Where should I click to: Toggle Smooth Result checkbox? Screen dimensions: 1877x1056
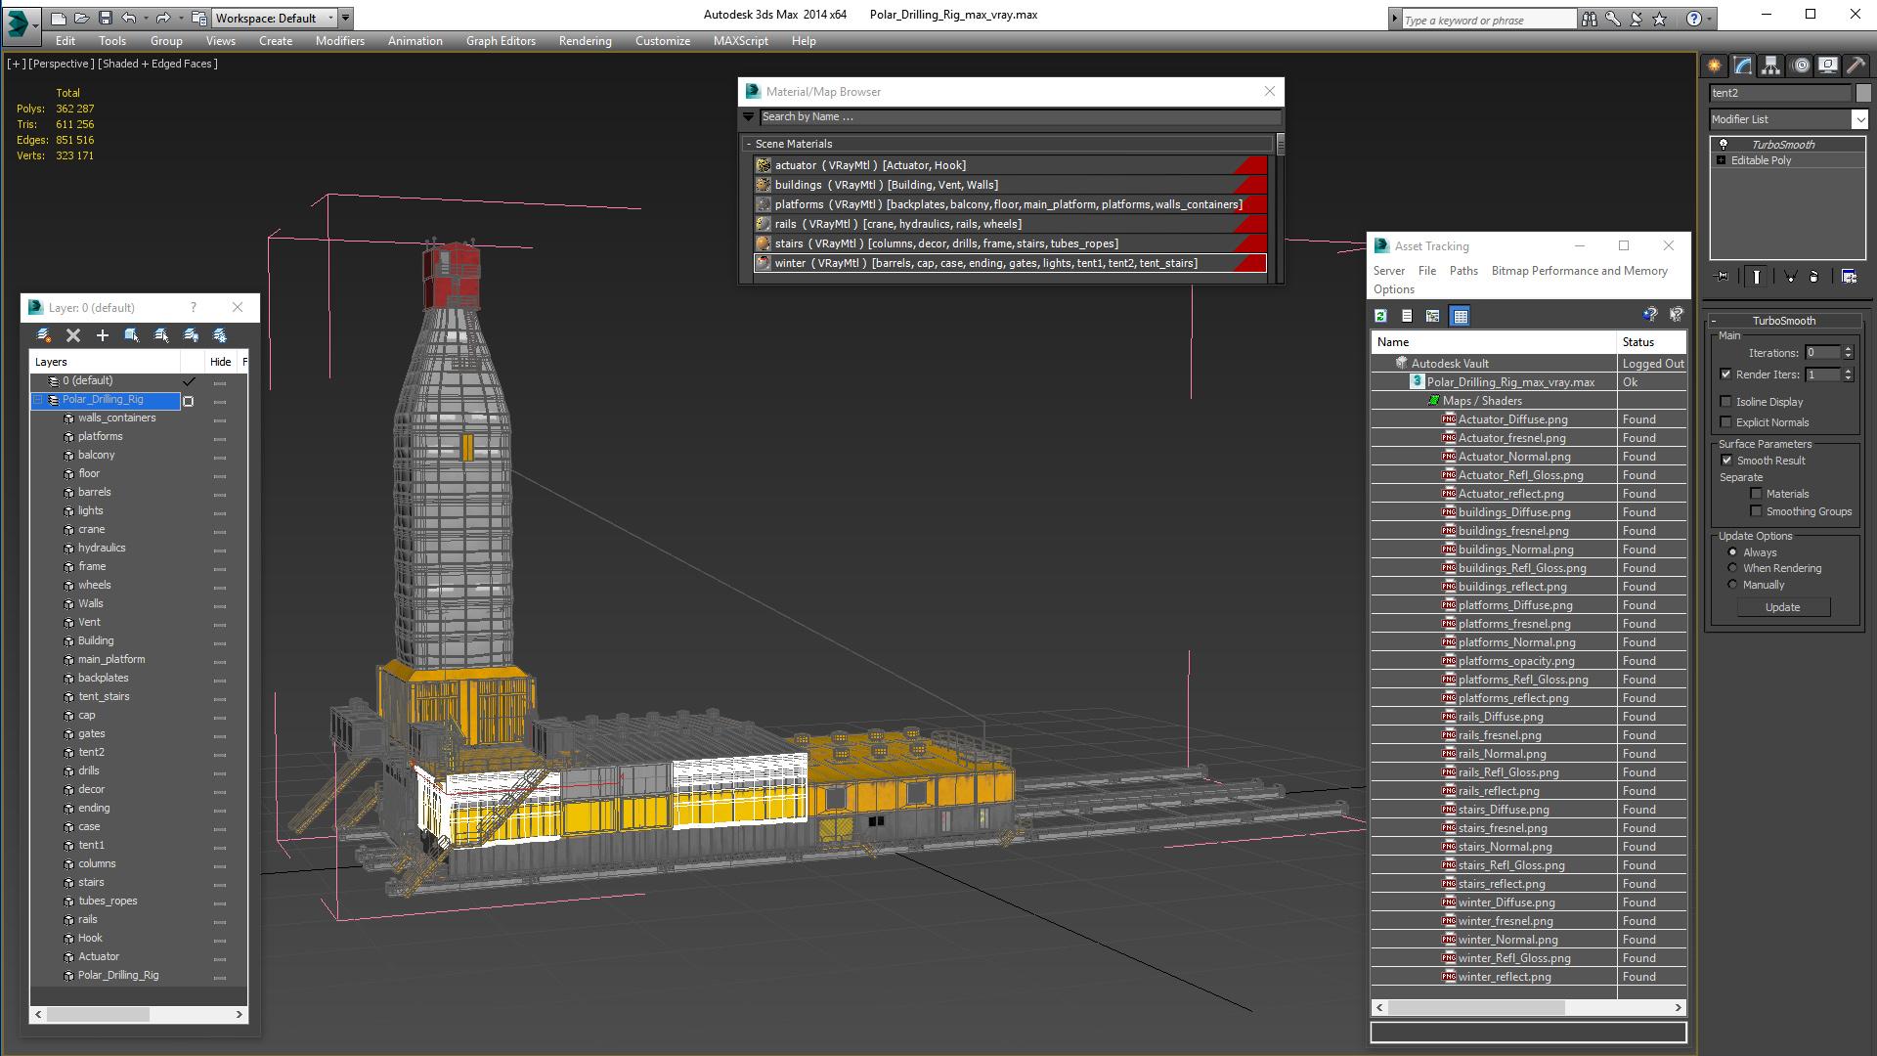[1726, 461]
